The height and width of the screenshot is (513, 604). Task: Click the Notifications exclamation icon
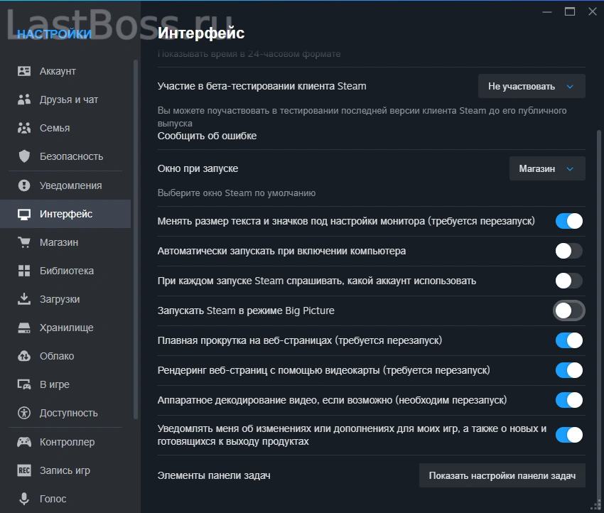coord(24,185)
